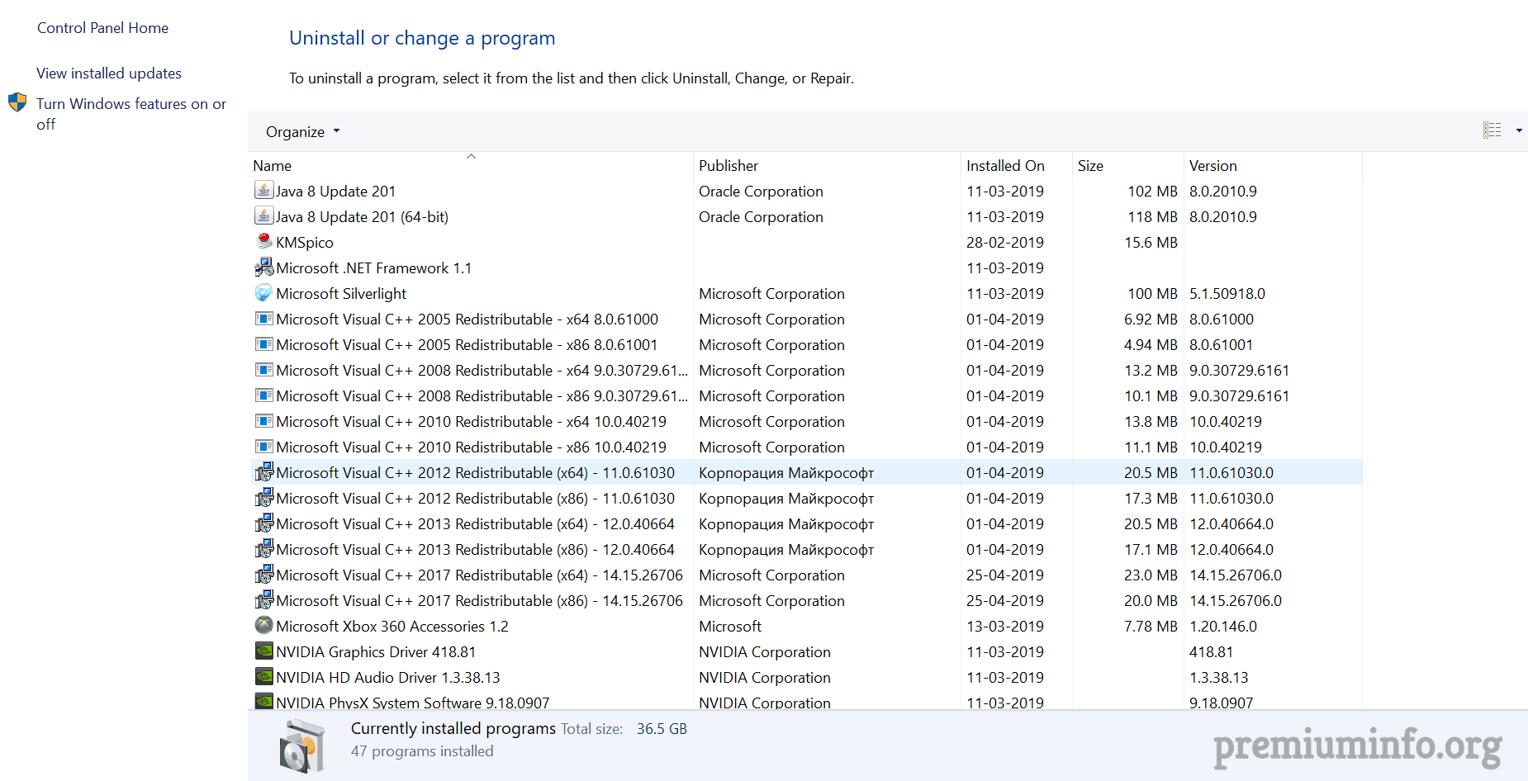Select the KMSpico program name
This screenshot has height=781, width=1528.
click(305, 243)
